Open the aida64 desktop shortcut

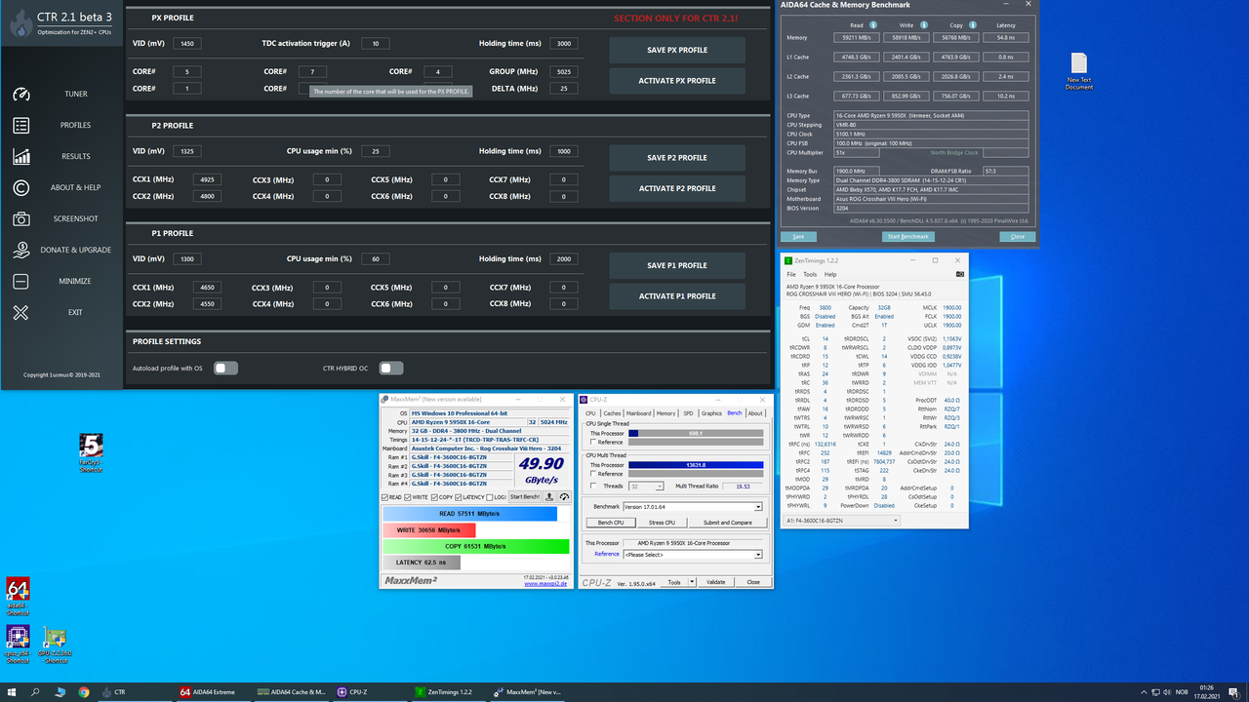[18, 595]
